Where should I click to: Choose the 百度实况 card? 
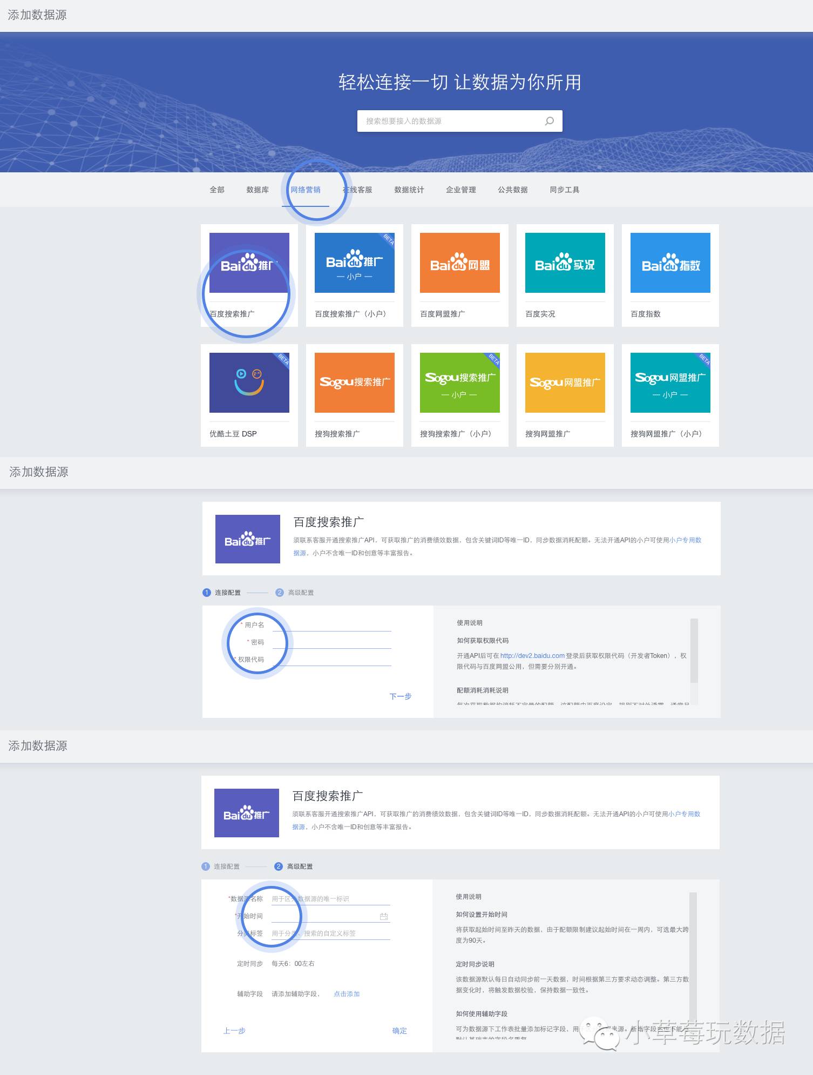(565, 275)
